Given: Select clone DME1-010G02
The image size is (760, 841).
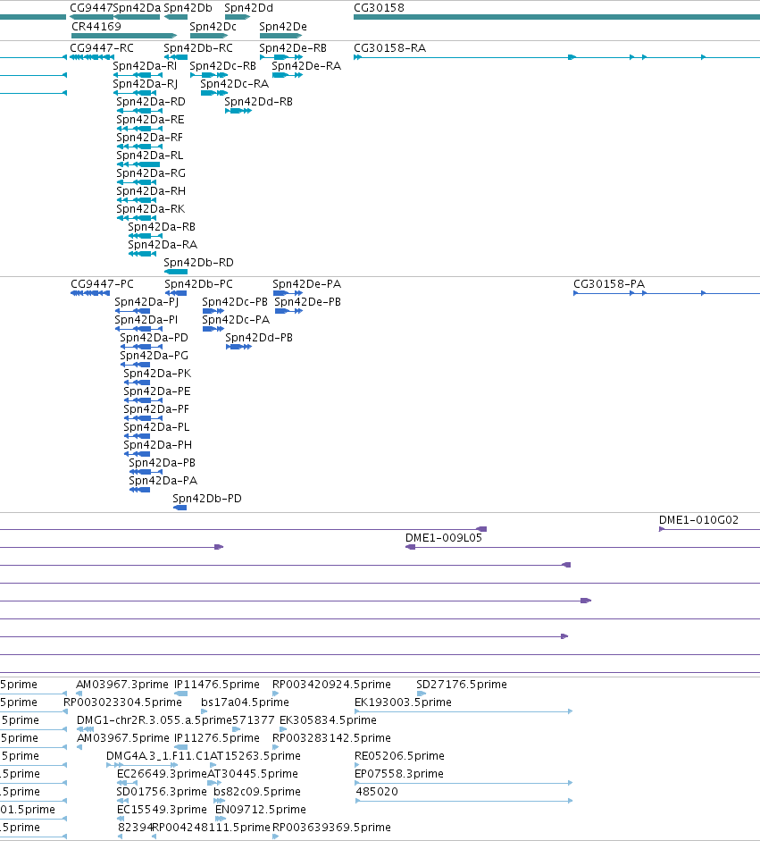Looking at the screenshot, I should pos(699,520).
